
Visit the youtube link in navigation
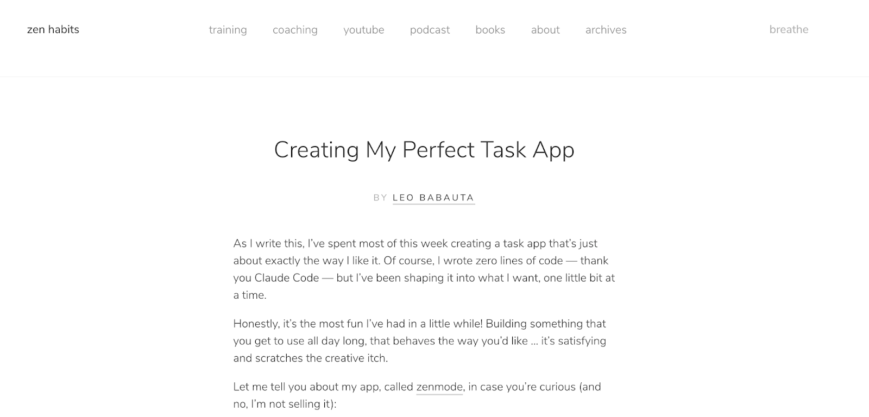point(363,30)
